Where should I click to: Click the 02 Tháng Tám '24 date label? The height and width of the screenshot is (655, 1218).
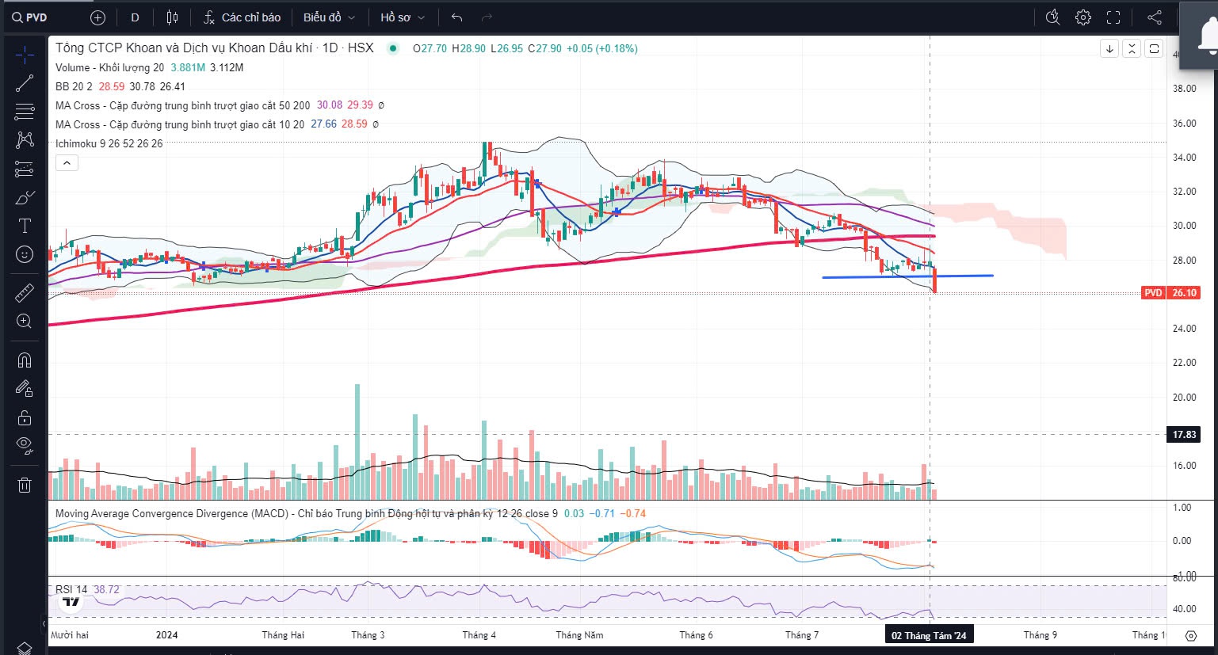pos(929,635)
